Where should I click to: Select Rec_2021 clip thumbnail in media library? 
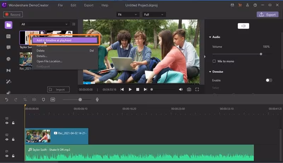[x=25, y=59]
